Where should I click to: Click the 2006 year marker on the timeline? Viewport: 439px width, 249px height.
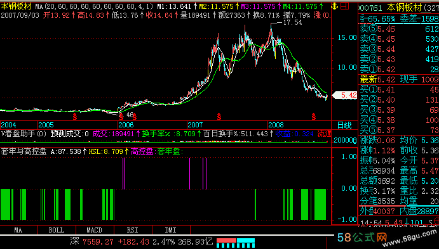point(126,125)
